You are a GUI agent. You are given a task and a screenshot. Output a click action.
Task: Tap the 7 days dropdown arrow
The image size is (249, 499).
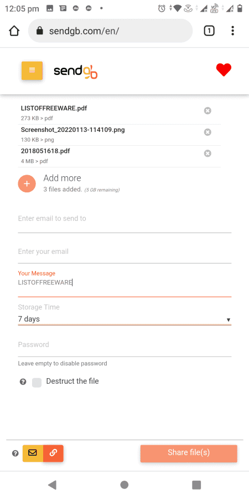[228, 319]
